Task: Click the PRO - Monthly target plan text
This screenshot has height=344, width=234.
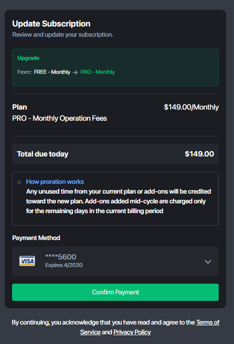Action: coord(97,72)
